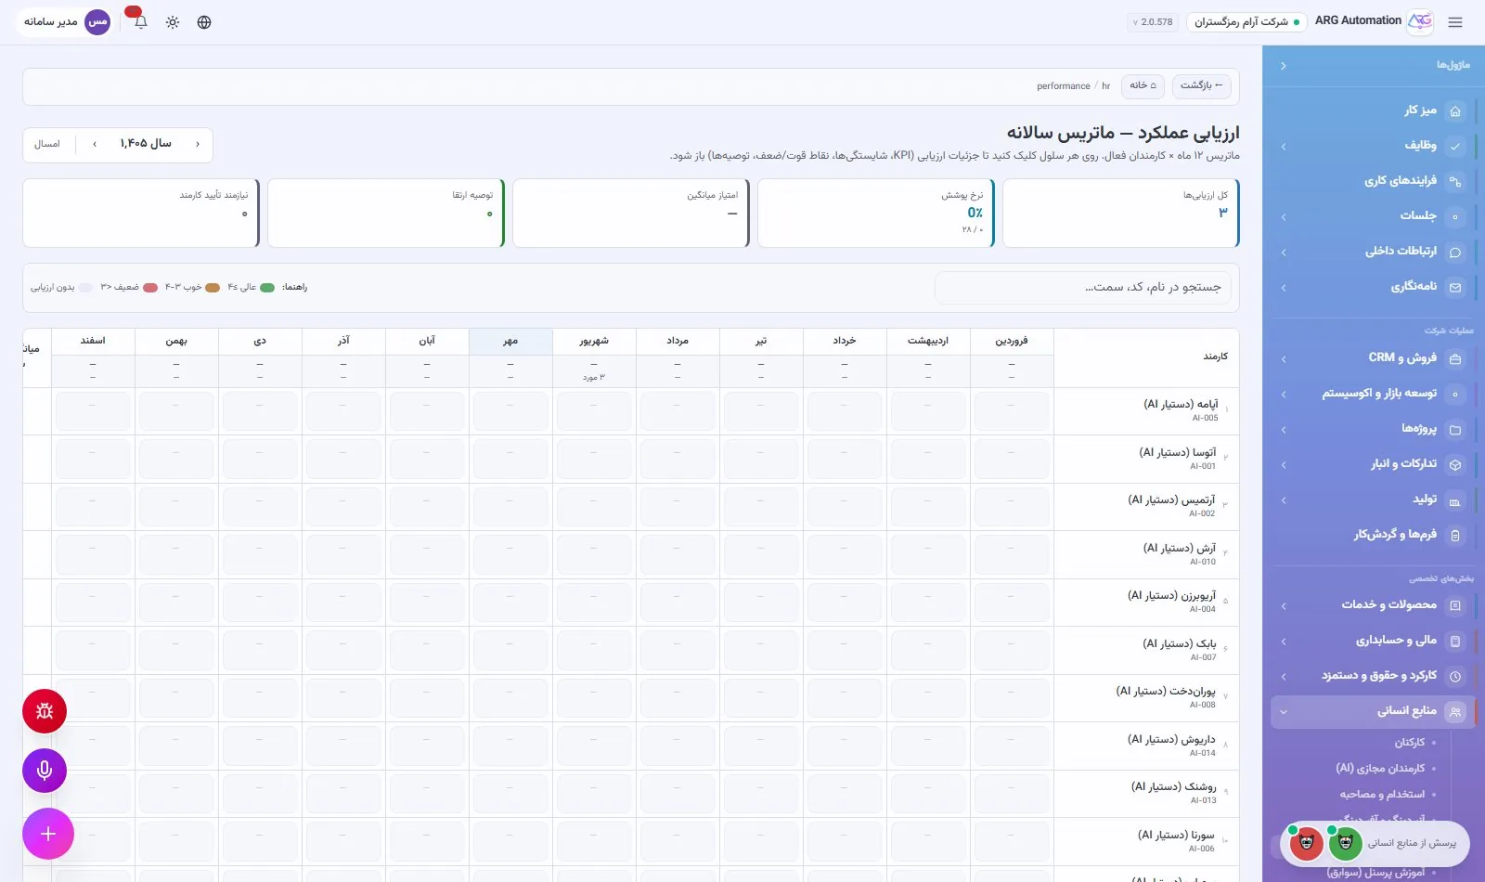Collapse the ماژول‌ها sidebar chevron

point(1284,66)
